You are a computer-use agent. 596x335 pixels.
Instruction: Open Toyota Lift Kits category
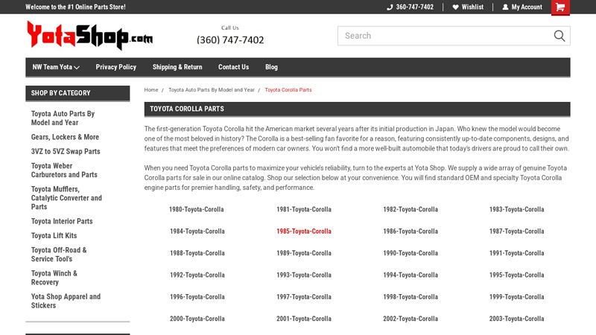[54, 235]
